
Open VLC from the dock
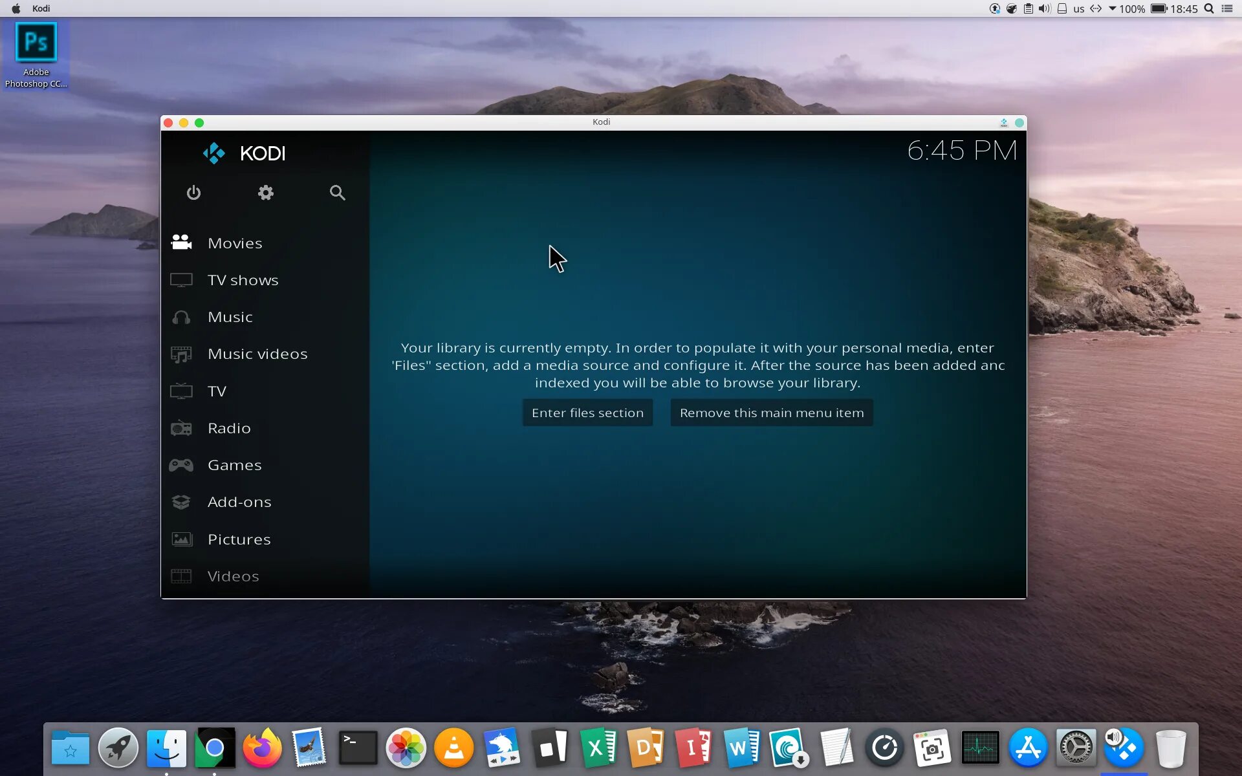tap(453, 748)
